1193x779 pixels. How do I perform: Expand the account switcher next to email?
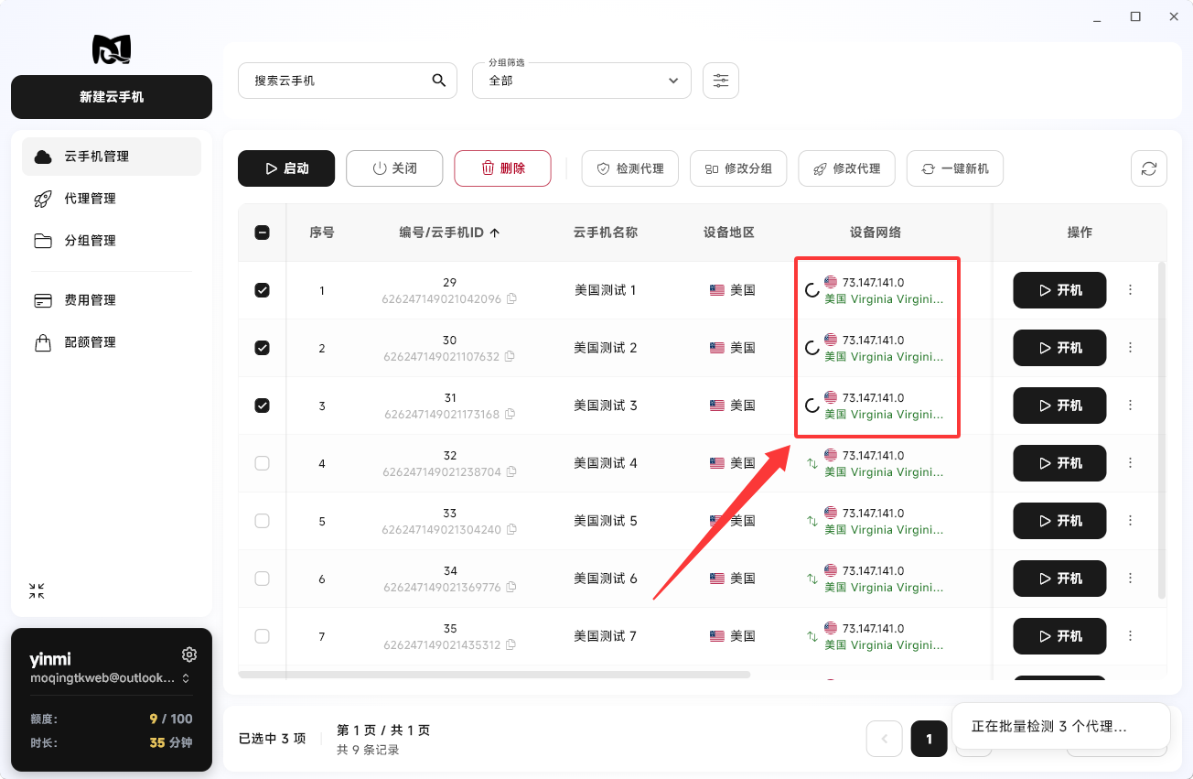tap(186, 678)
